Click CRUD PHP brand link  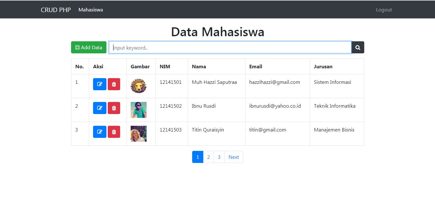point(56,10)
